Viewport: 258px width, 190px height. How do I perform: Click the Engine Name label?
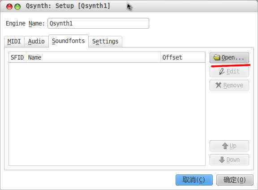25,23
